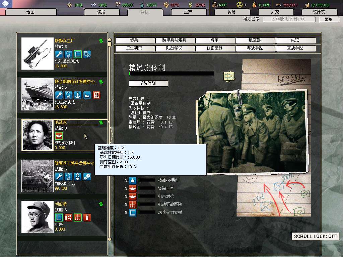The height and width of the screenshot is (257, 343).
Task: Select the 科技 technology tab
Action: tap(145, 12)
